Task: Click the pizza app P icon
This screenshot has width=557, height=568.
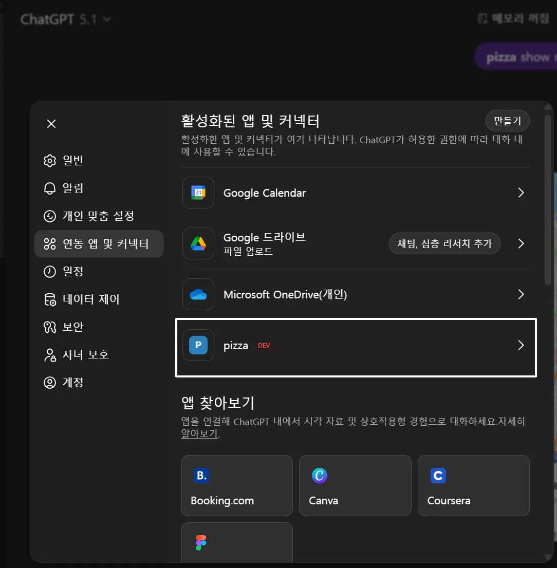Action: pyautogui.click(x=198, y=345)
